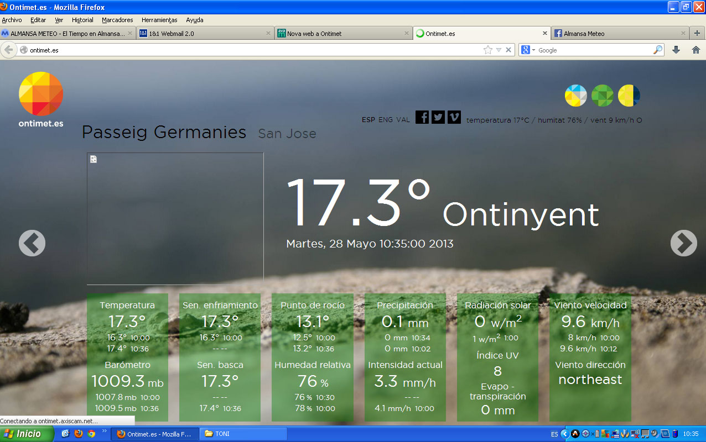Open the Firefox downloads arrow

(x=676, y=50)
